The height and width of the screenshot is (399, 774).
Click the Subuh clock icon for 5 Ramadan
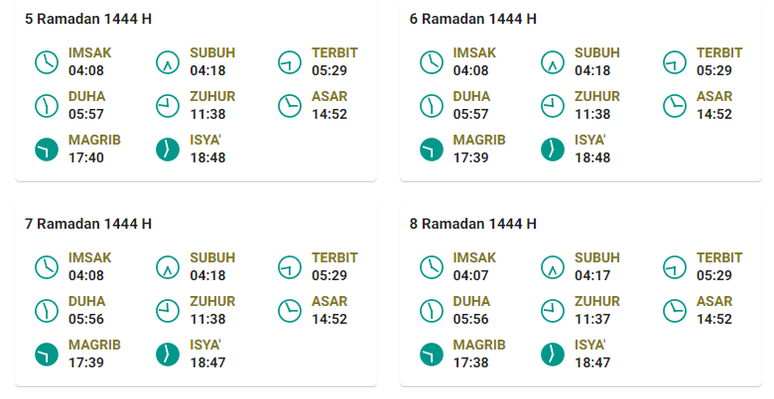168,62
